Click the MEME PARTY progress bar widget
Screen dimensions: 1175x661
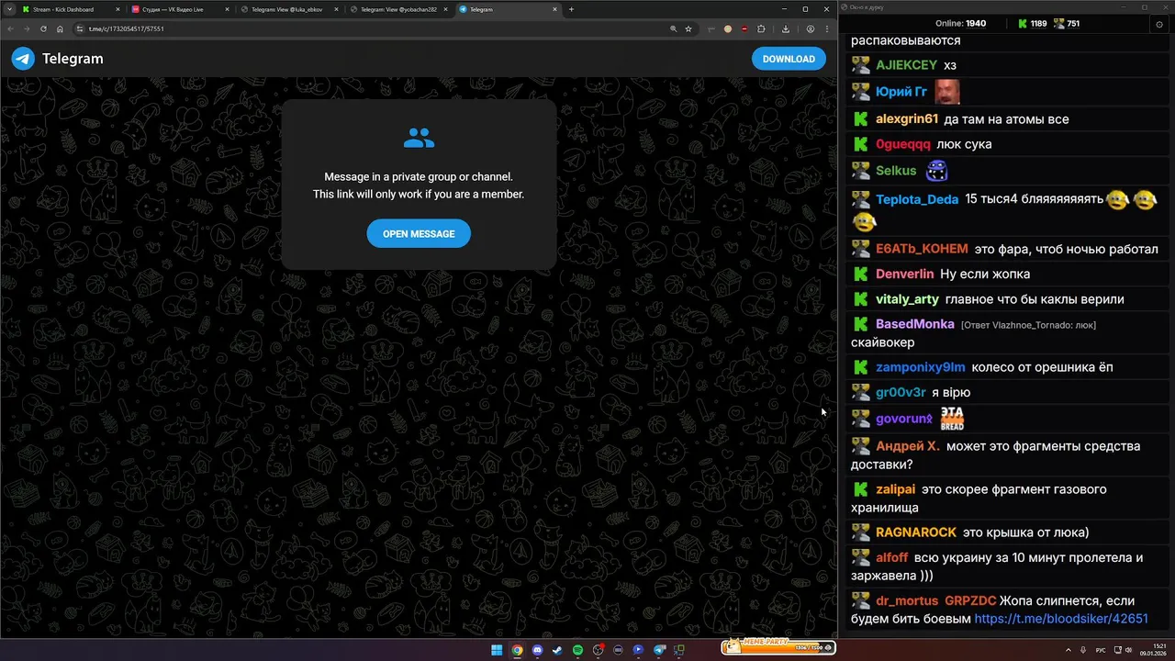click(x=778, y=646)
